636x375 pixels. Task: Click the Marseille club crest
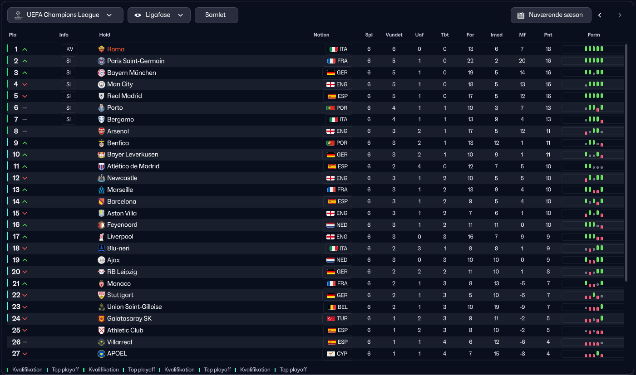[102, 190]
